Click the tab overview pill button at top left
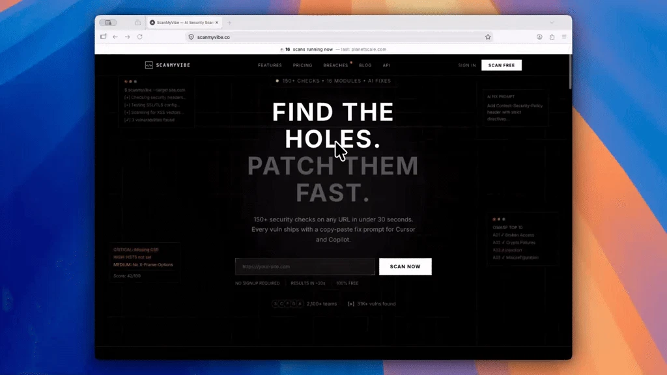Viewport: 667px width, 375px height. (x=108, y=23)
